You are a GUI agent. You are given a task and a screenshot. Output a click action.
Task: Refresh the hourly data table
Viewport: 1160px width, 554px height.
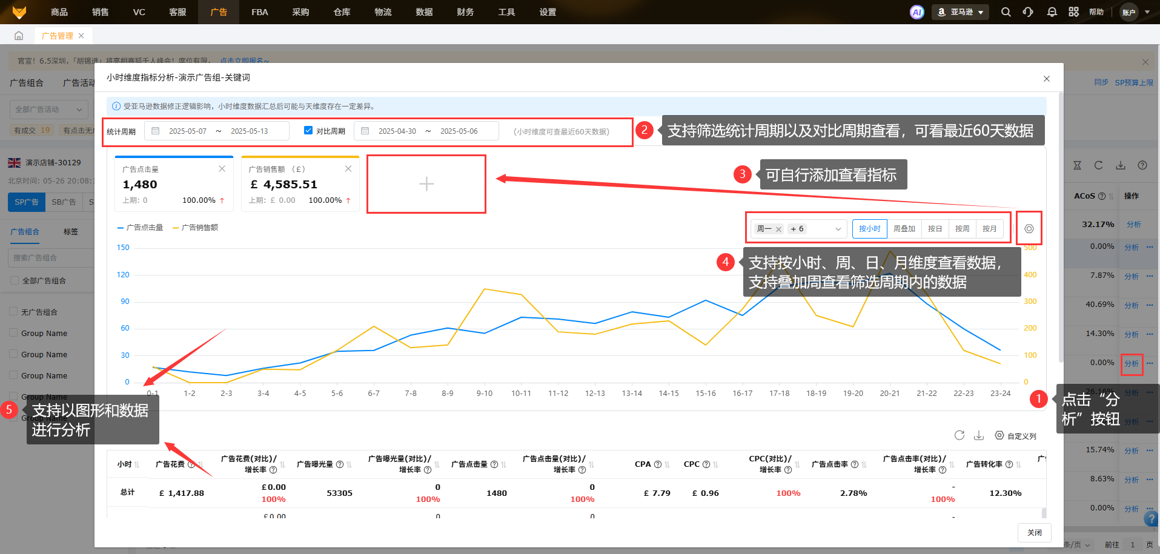tap(959, 435)
